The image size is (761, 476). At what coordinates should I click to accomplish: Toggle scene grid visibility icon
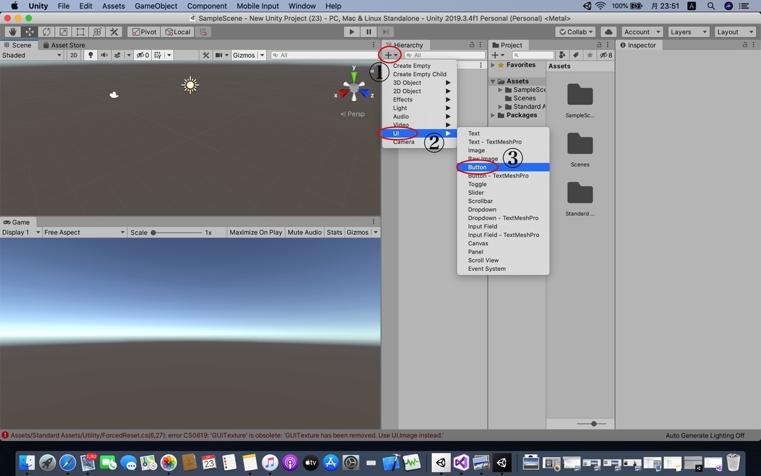point(158,55)
